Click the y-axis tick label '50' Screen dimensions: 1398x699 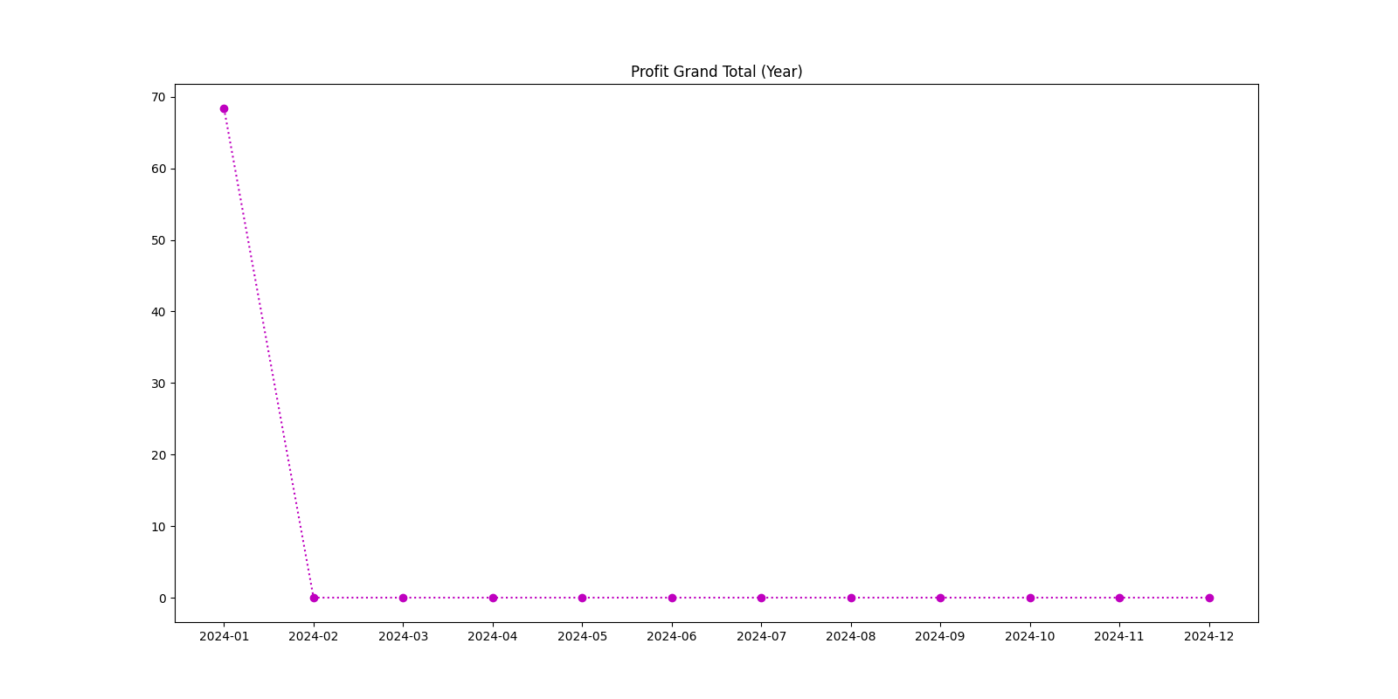pos(158,240)
